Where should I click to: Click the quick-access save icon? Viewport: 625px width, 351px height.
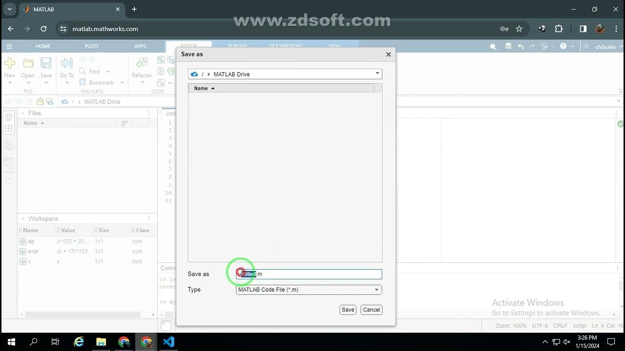tap(508, 46)
